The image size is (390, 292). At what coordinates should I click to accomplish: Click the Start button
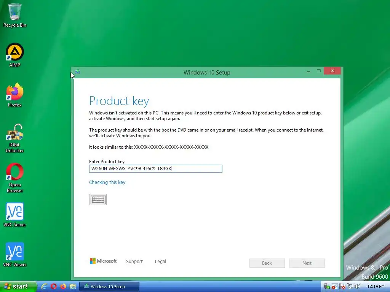pyautogui.click(x=18, y=286)
